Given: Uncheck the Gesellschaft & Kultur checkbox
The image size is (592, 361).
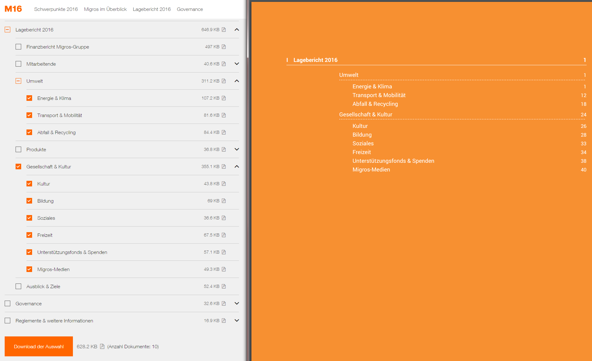Looking at the screenshot, I should point(18,166).
